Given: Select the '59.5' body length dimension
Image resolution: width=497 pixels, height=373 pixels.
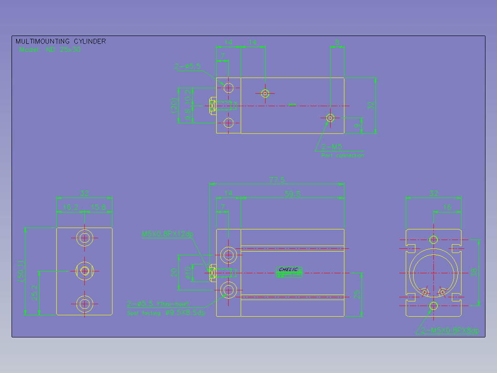Looking at the screenshot, I should coord(292,193).
